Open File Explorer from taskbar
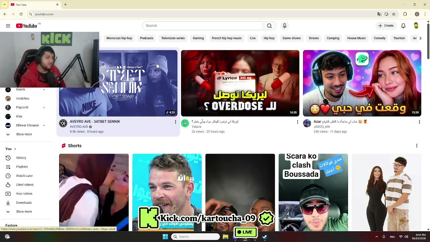430x242 pixels. (225, 237)
